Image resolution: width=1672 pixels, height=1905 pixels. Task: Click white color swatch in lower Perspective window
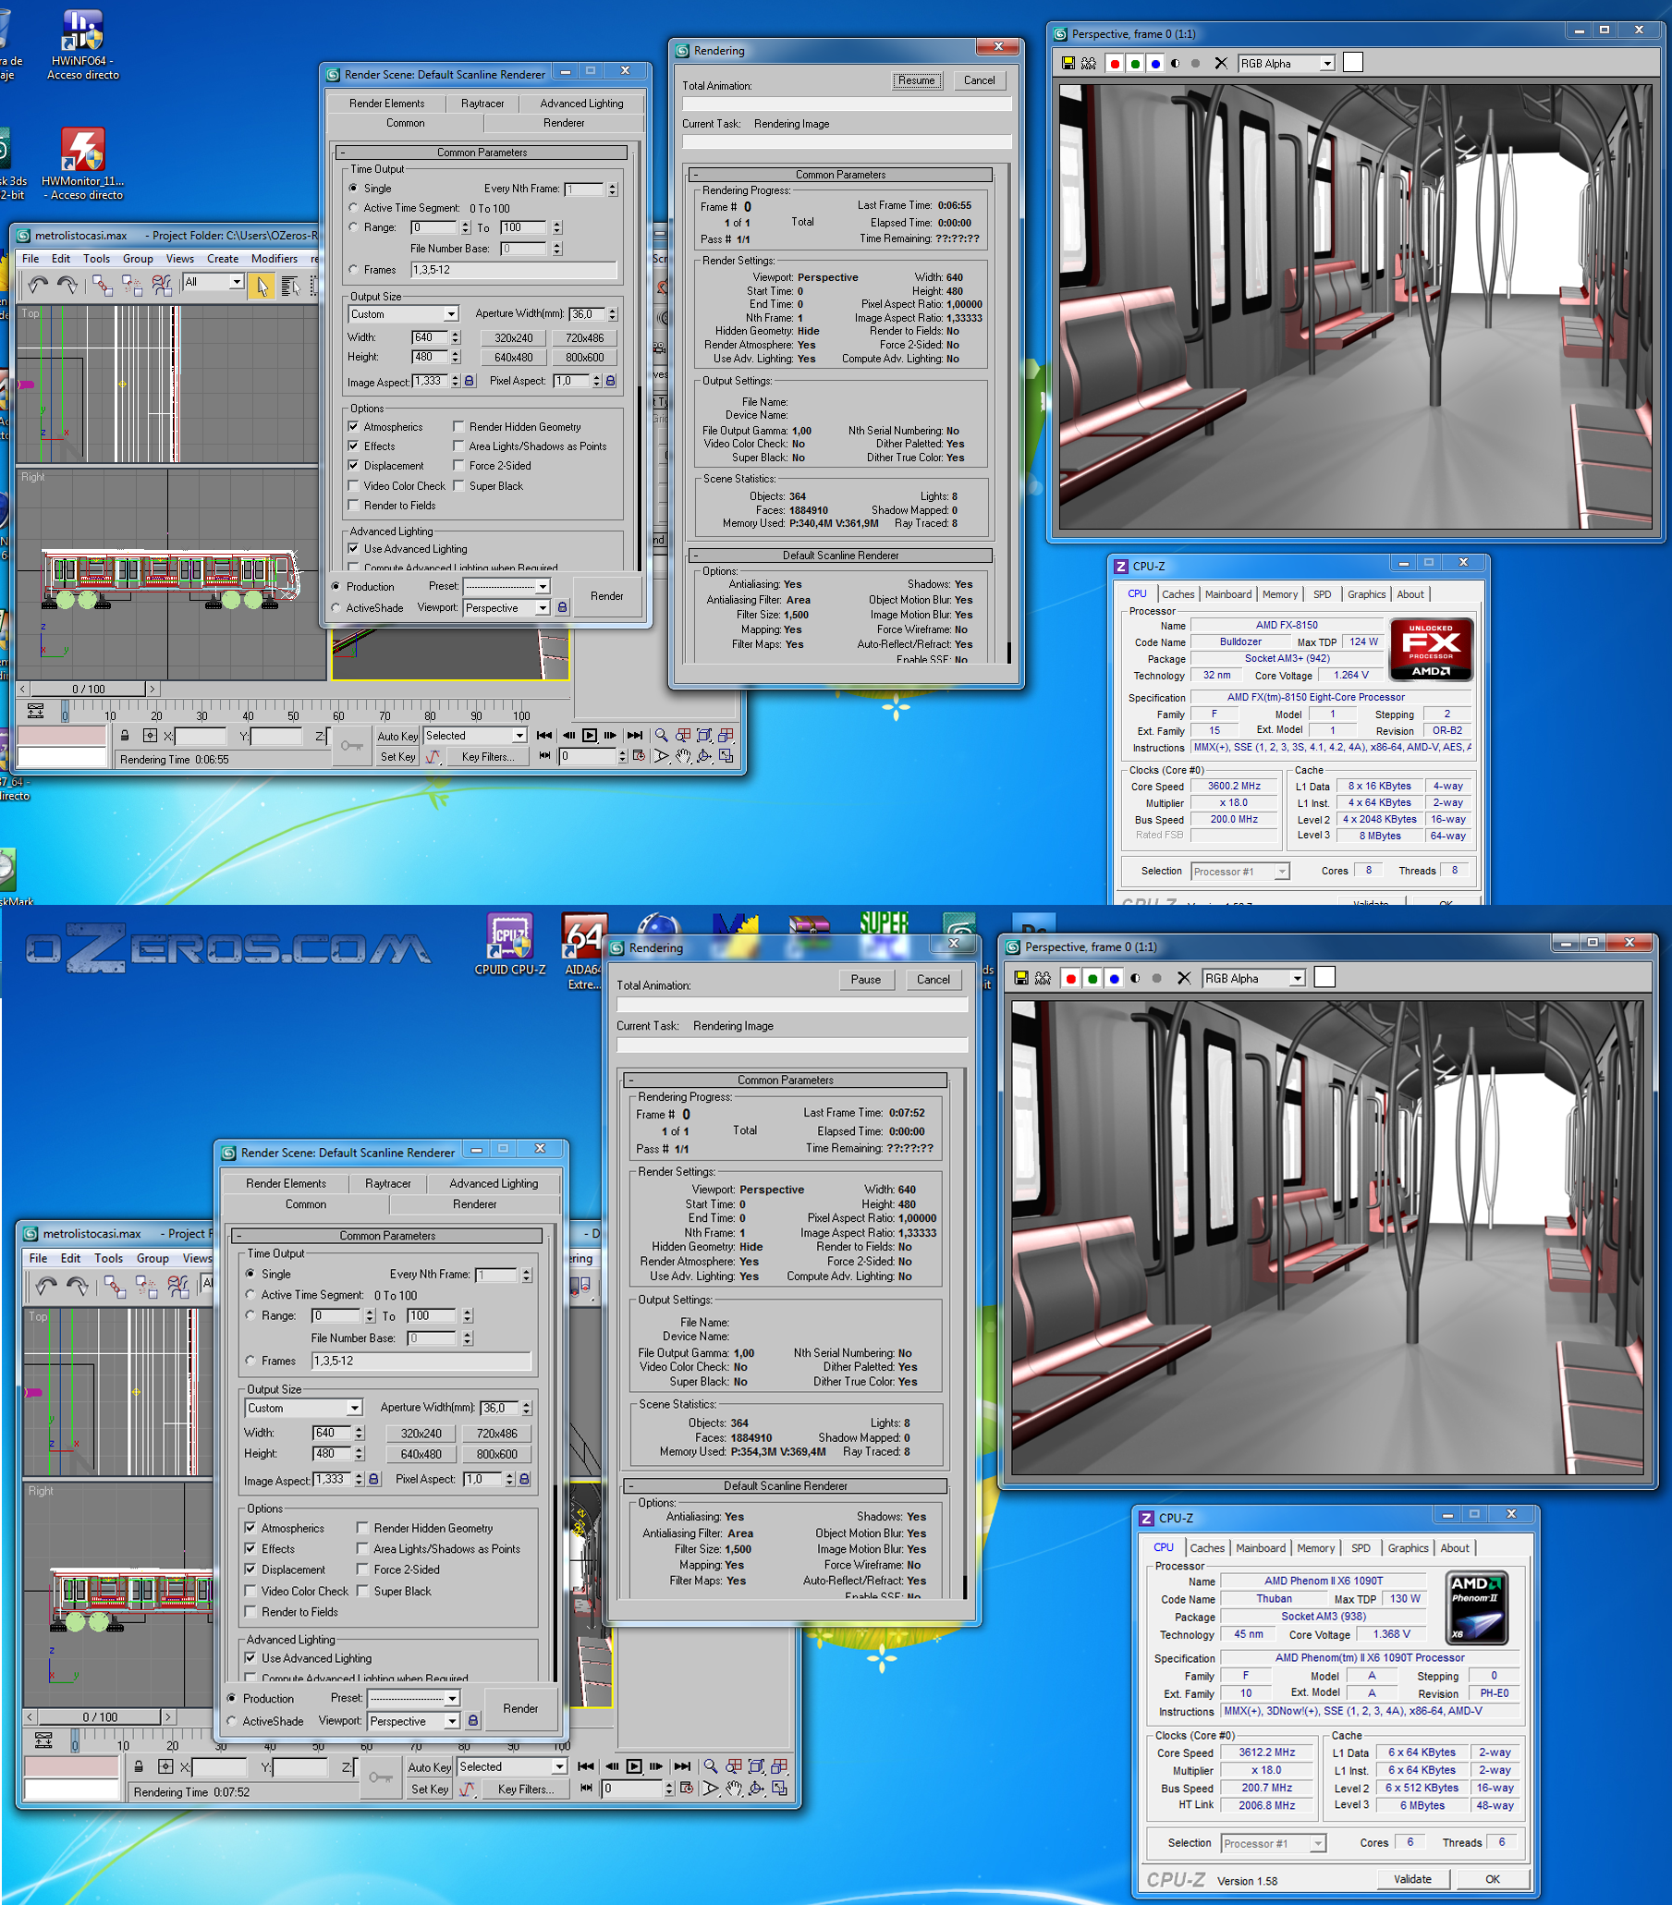pyautogui.click(x=1324, y=977)
